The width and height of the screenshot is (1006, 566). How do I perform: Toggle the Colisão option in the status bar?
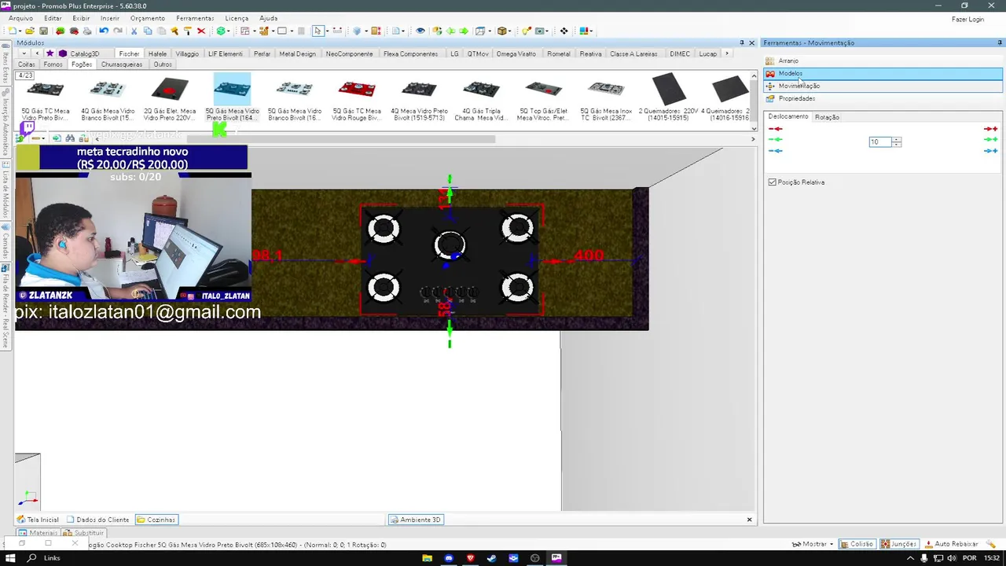click(857, 544)
